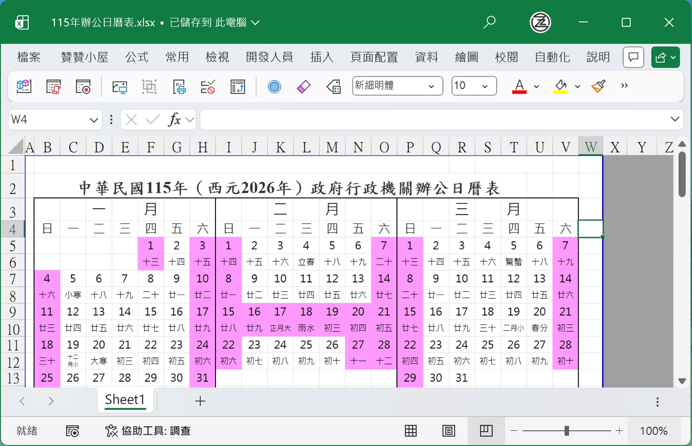Screen dimensions: 692x446
Task: Click the insert function fx icon
Action: tap(174, 120)
